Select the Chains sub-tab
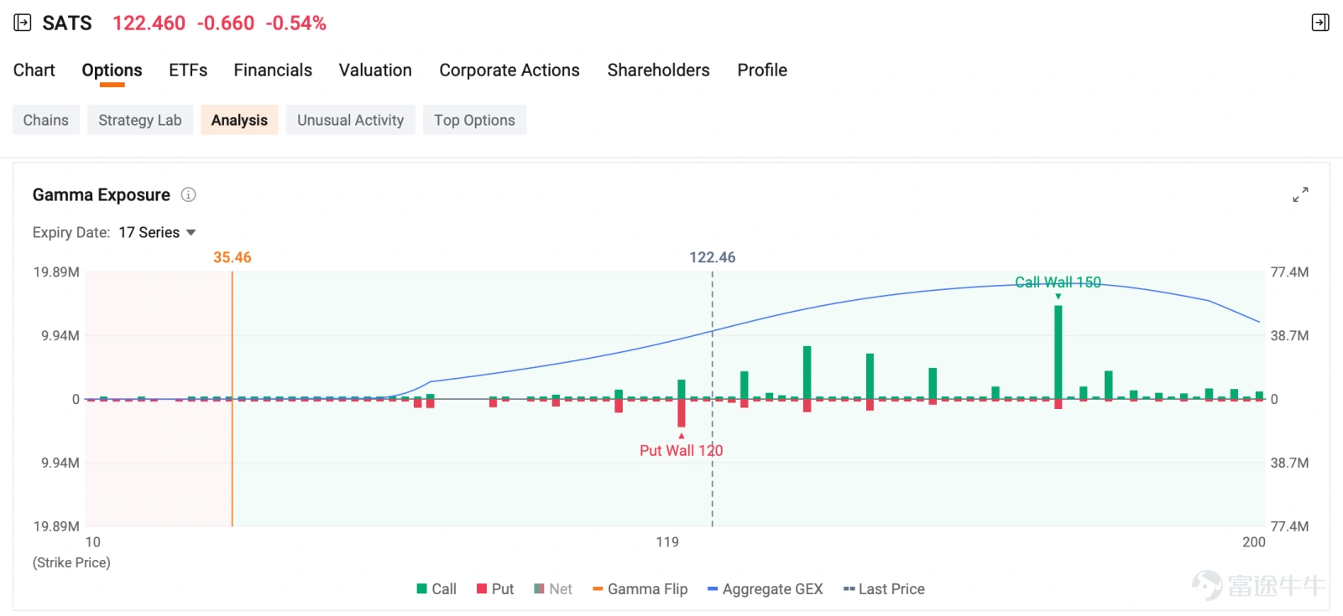This screenshot has width=1343, height=616. 46,120
